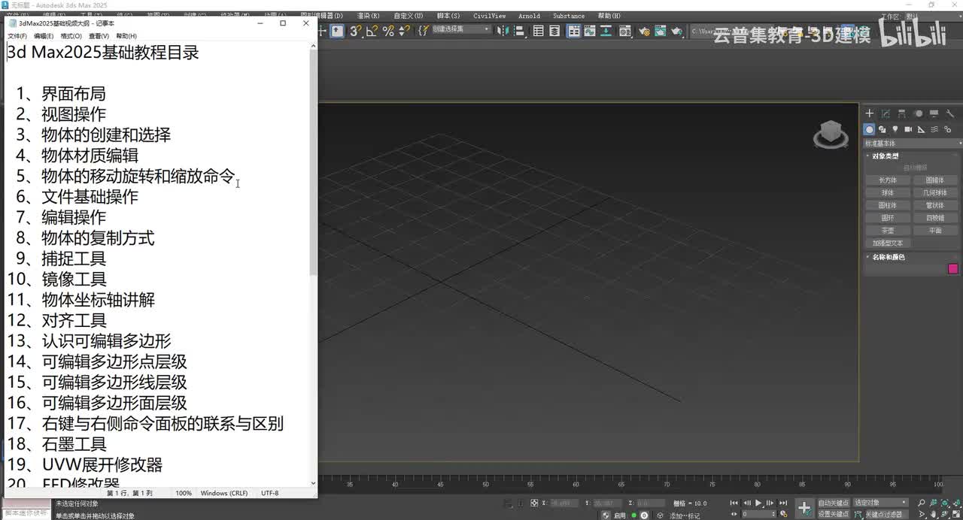Open the Material Editor teapot icon

point(624,31)
